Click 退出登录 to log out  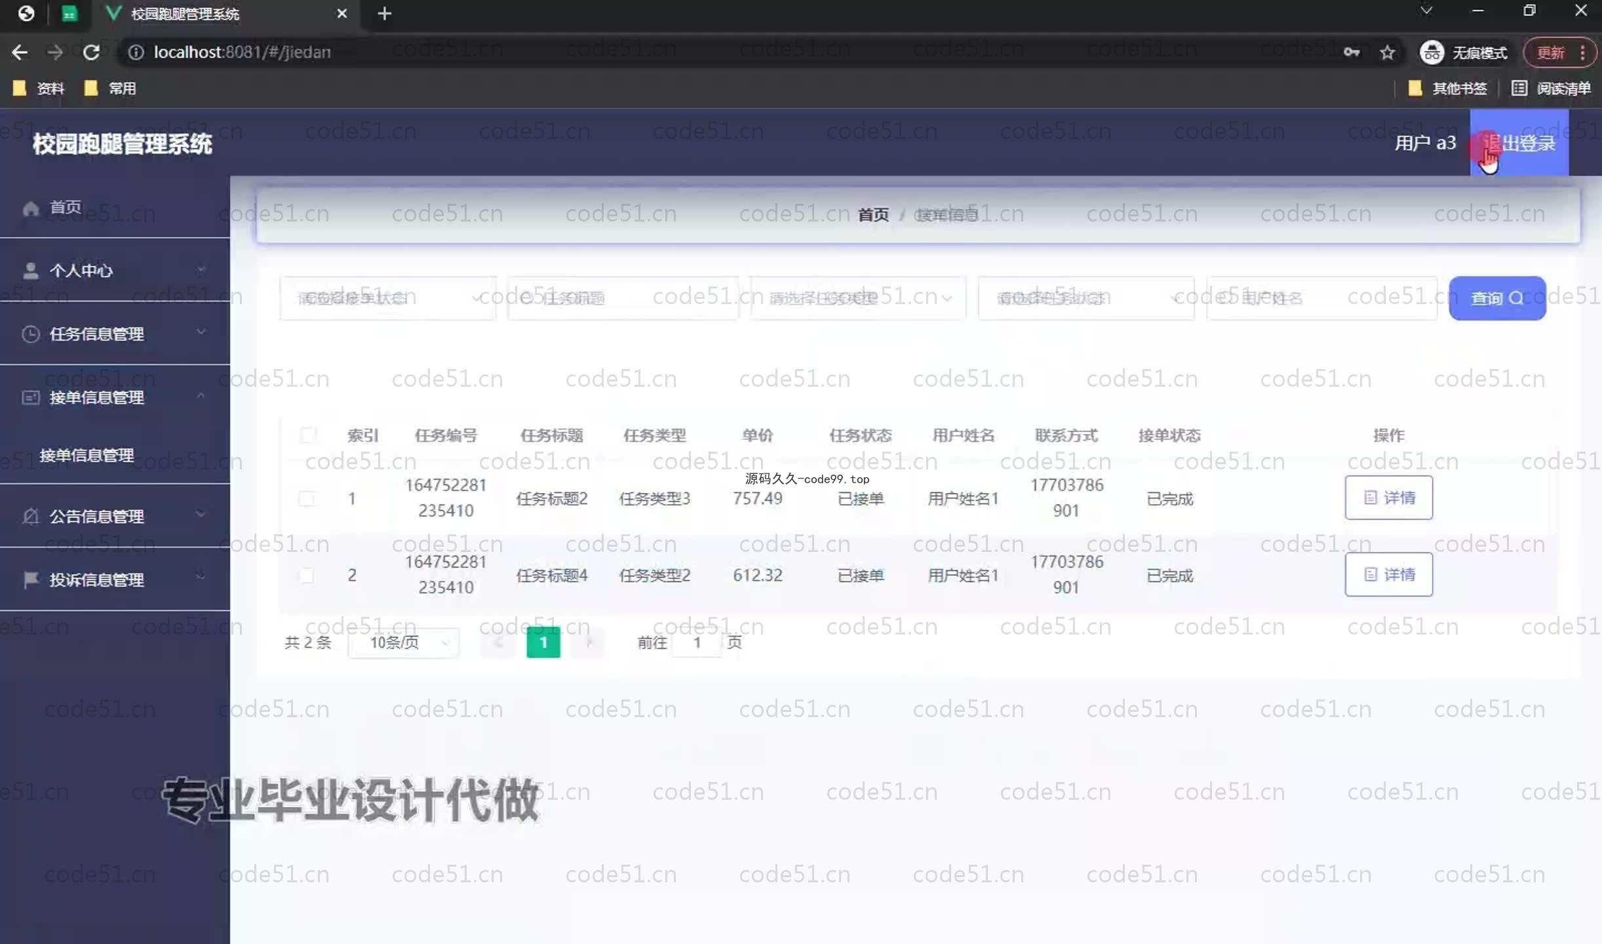pos(1519,143)
